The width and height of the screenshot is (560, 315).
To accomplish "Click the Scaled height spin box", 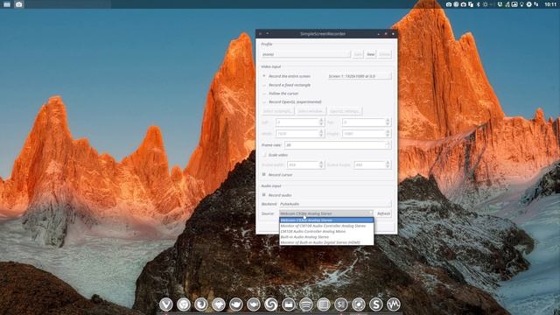I will 372,164.
